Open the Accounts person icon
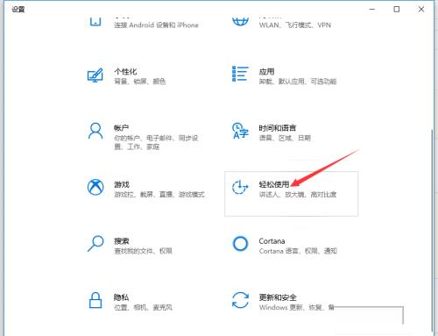This screenshot has width=438, height=336. point(95,131)
